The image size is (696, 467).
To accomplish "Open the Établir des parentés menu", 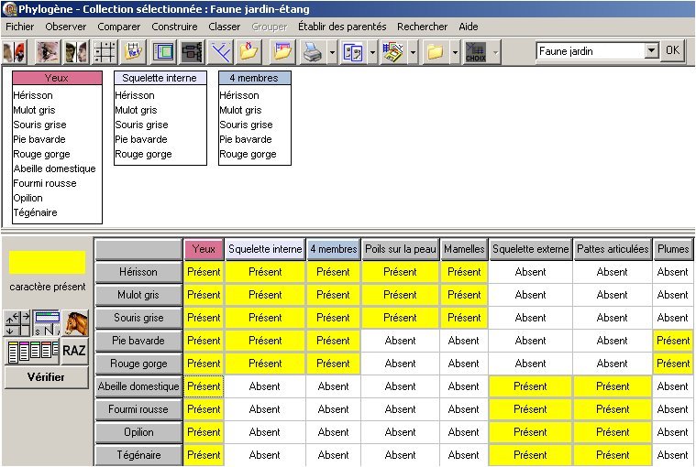I will (342, 27).
